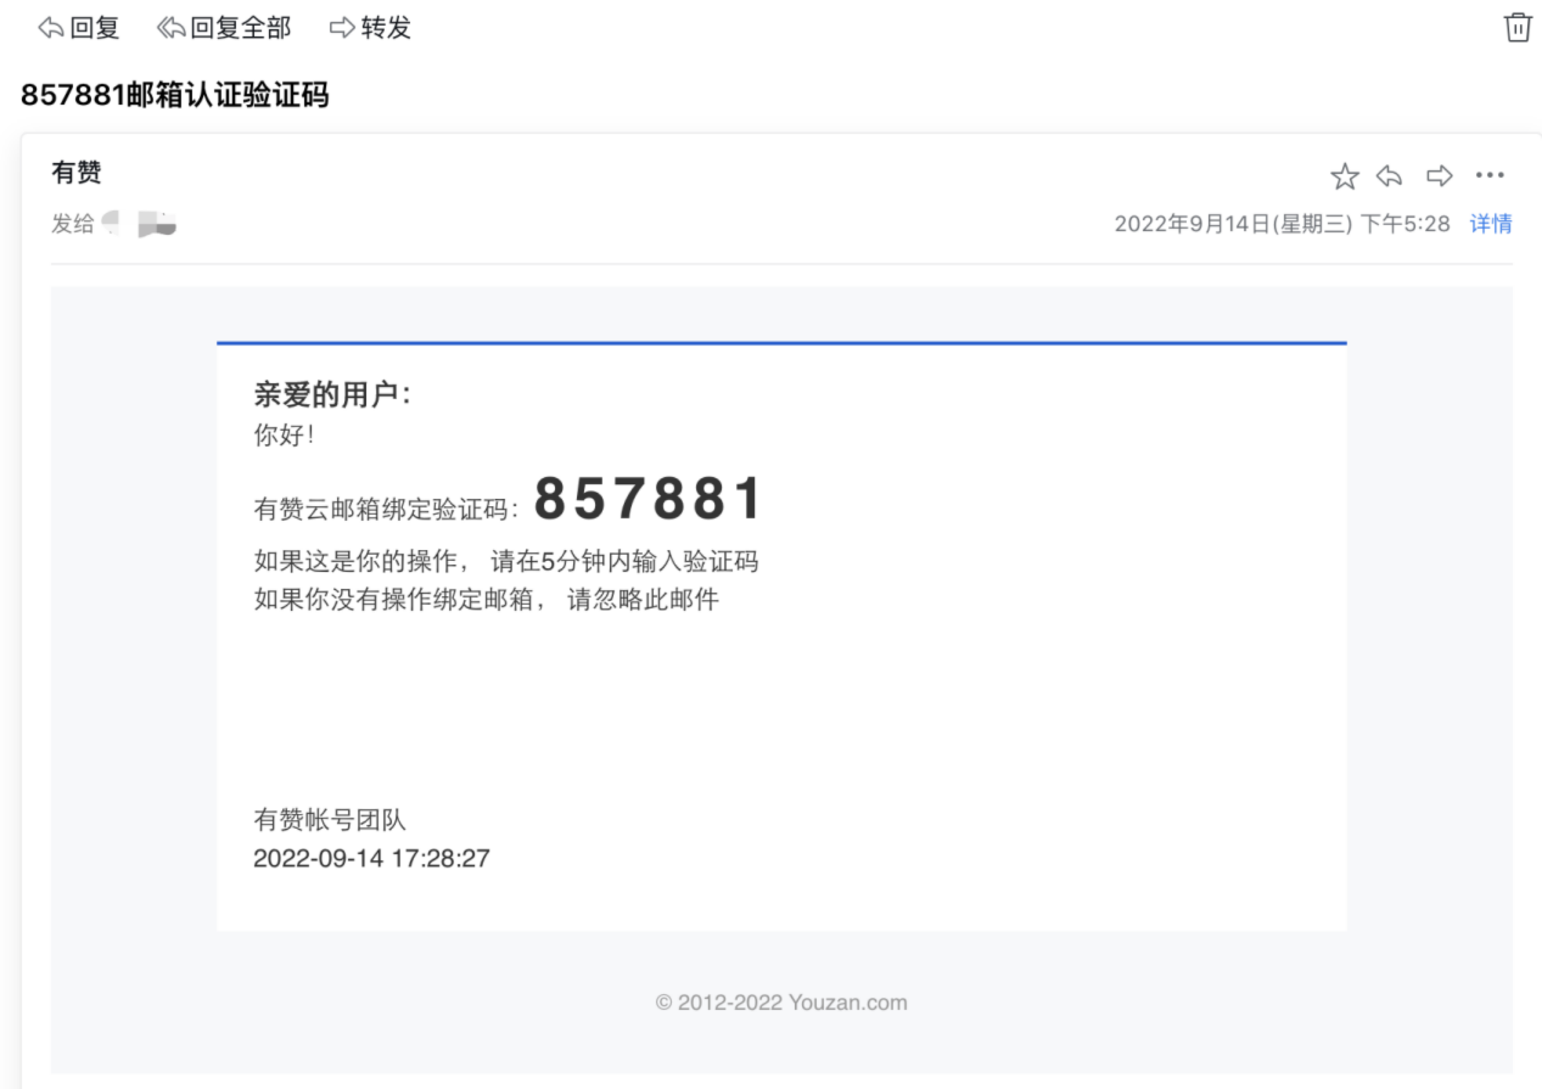
Task: Click the line 请忽略此邮件
Action: pyautogui.click(x=642, y=600)
